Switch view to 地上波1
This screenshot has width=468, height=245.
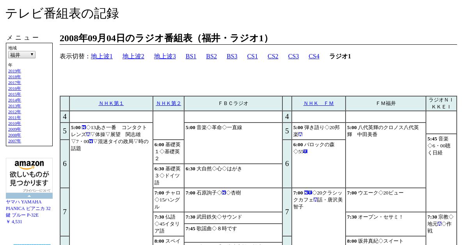pyautogui.click(x=102, y=56)
